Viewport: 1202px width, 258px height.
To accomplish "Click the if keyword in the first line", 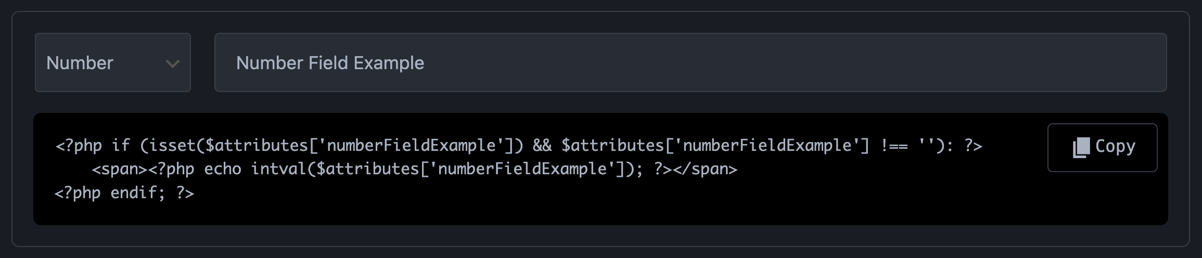I will (121, 146).
